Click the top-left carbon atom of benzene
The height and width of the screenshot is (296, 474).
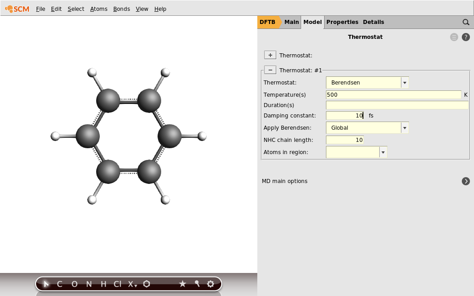108,100
